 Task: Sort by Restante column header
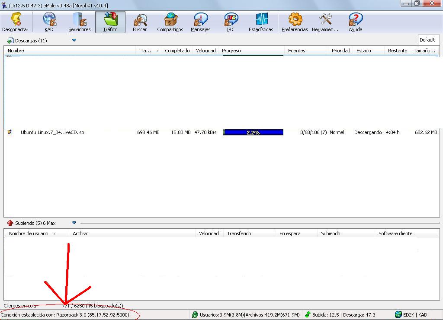(398, 51)
